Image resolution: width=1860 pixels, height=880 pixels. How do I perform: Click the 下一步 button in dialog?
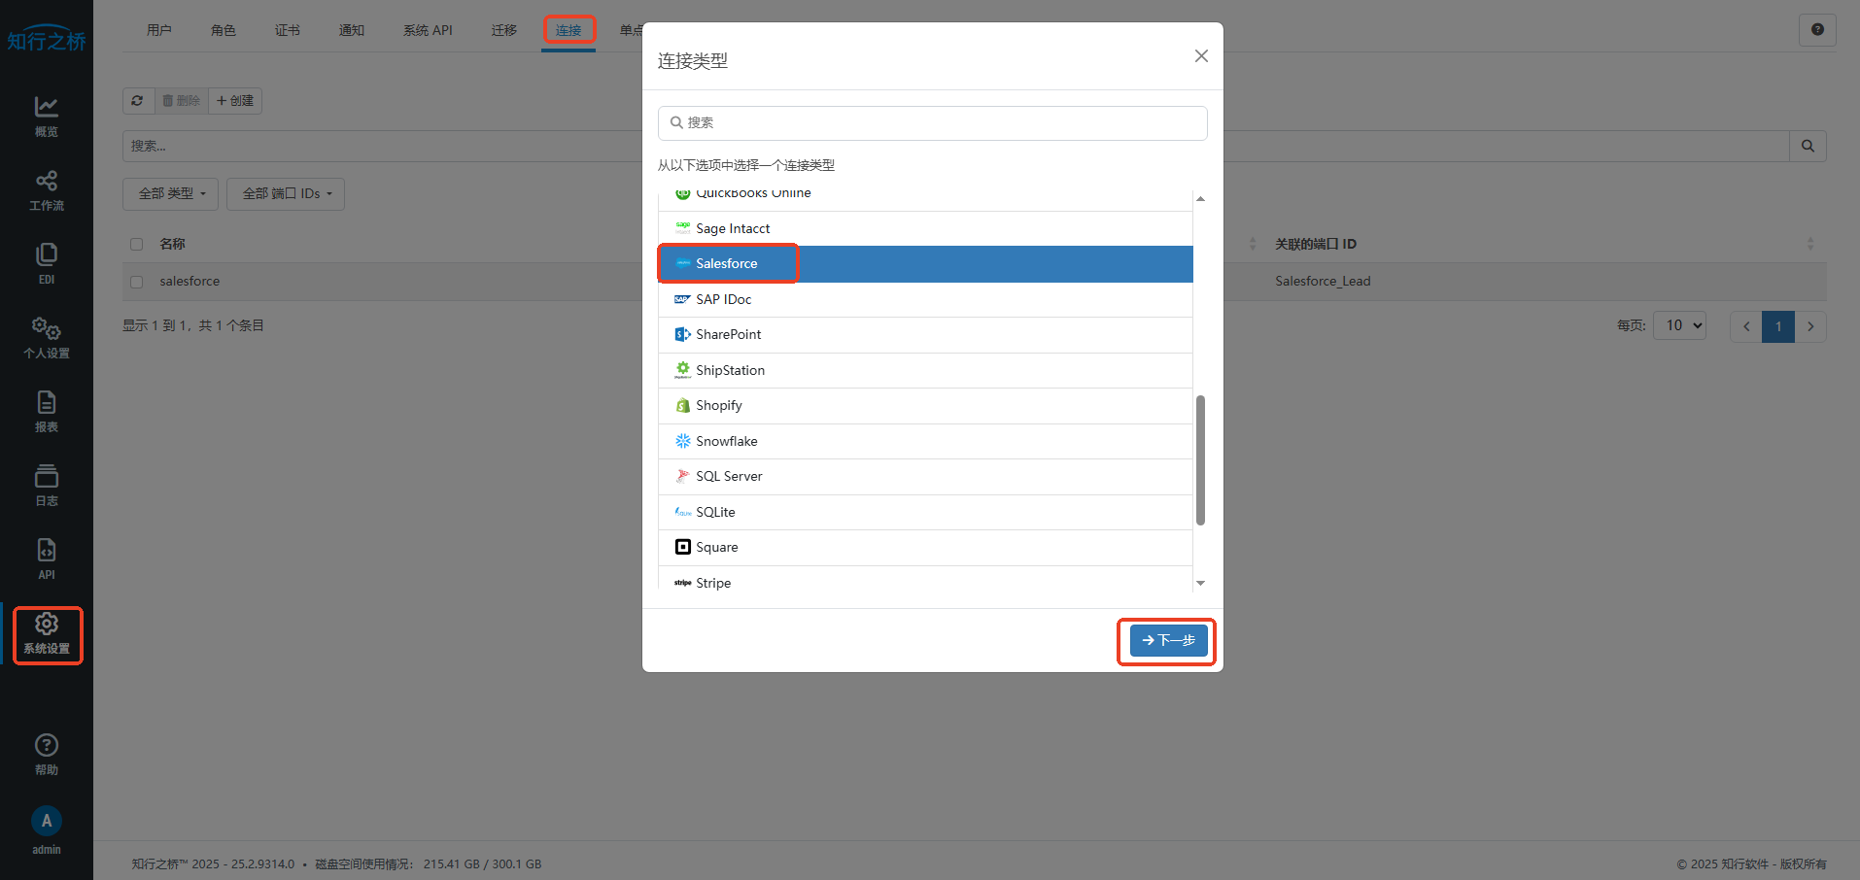(x=1168, y=640)
